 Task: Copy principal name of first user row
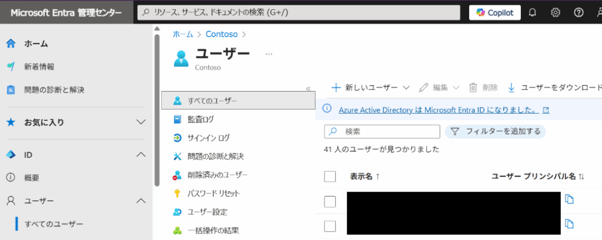point(569,199)
